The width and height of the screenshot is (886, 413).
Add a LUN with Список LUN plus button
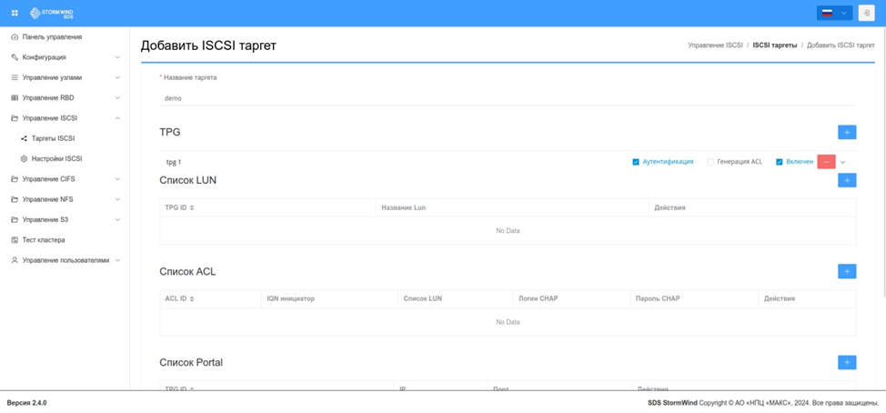pos(847,180)
